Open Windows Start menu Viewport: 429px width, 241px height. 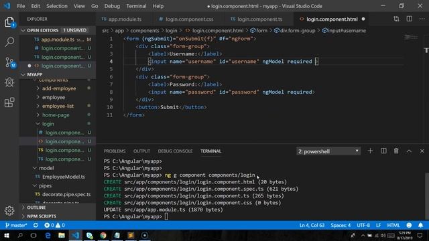click(6, 235)
